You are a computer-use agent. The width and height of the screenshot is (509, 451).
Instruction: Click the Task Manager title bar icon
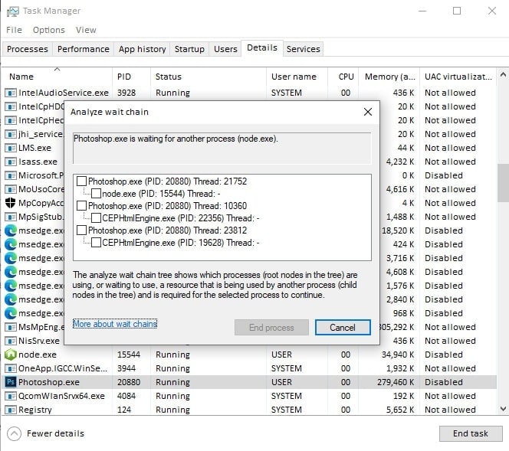(x=12, y=11)
